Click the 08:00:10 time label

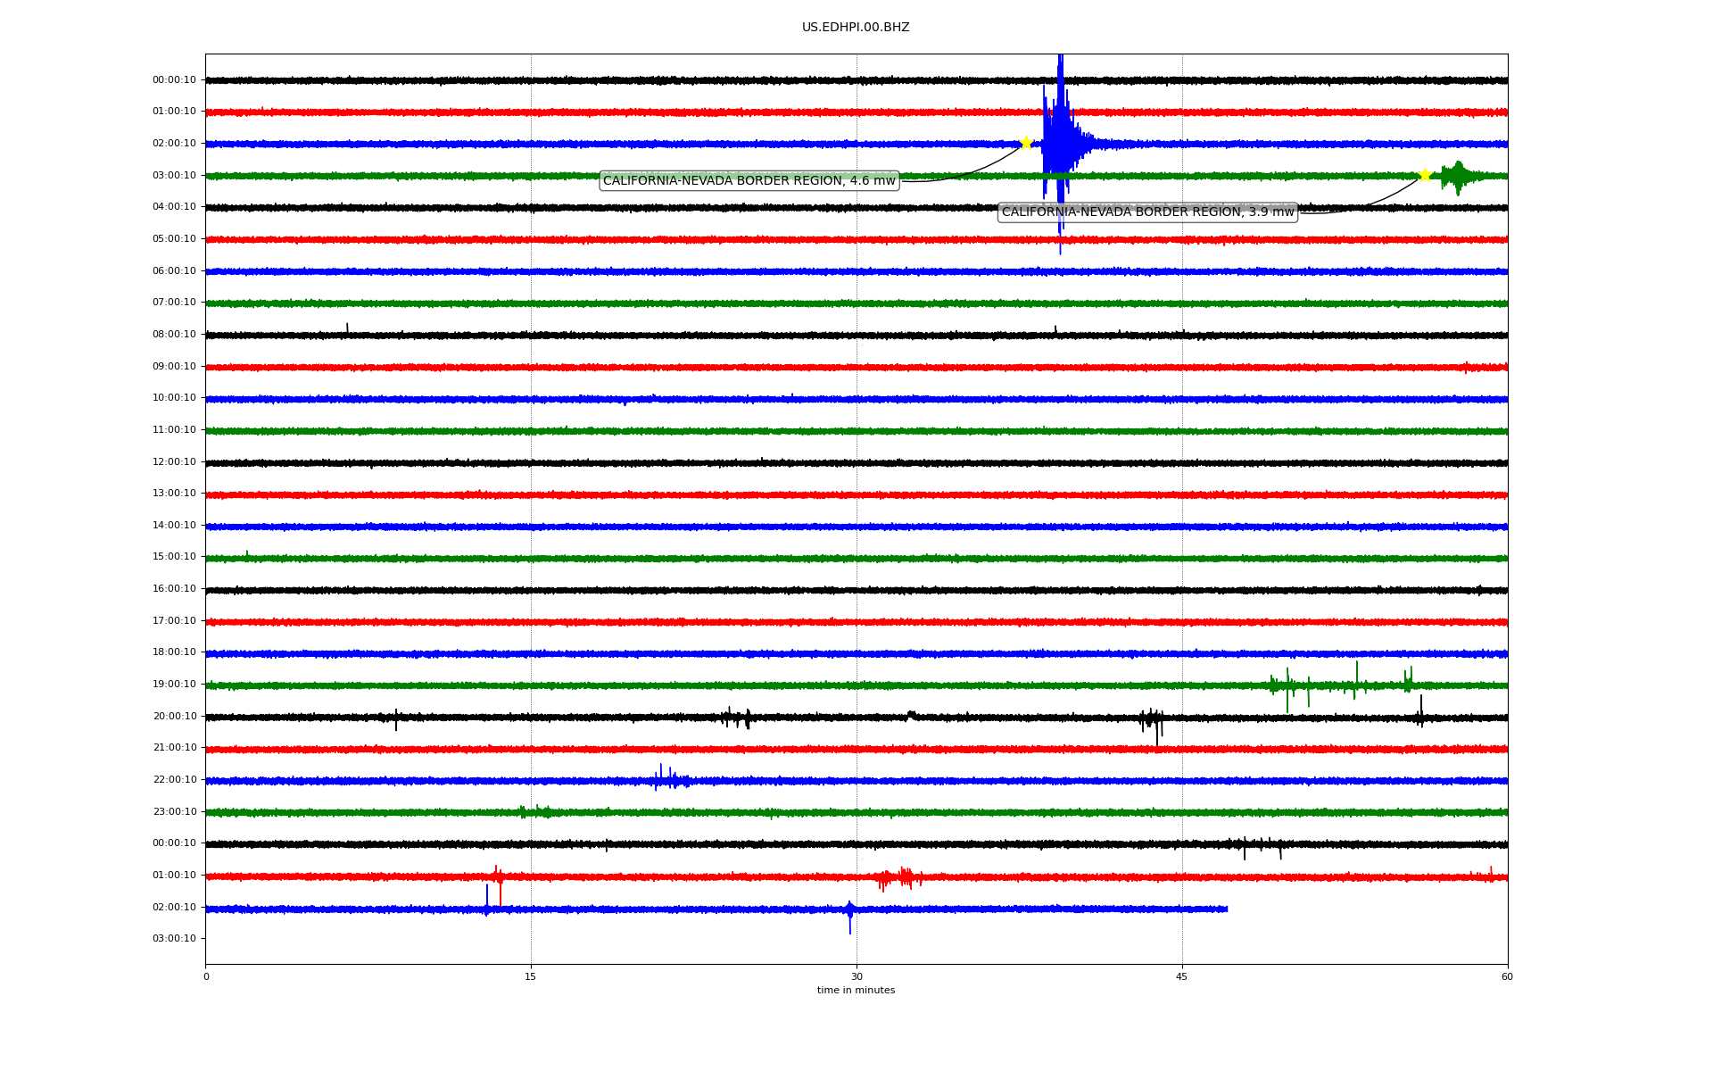(174, 335)
